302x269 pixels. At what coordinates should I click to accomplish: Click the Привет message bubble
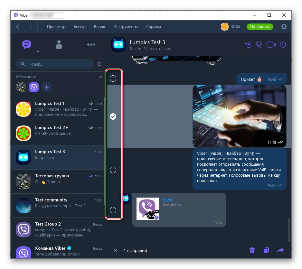[x=261, y=79]
